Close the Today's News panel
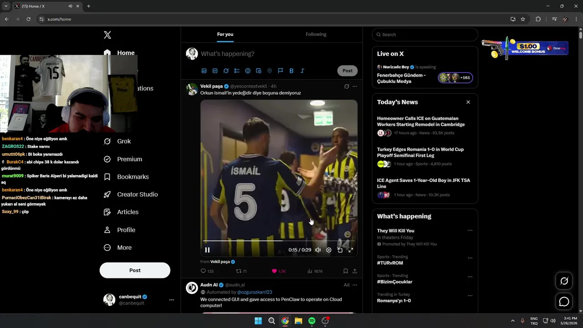Screen dimensions: 583x328 click(468, 102)
